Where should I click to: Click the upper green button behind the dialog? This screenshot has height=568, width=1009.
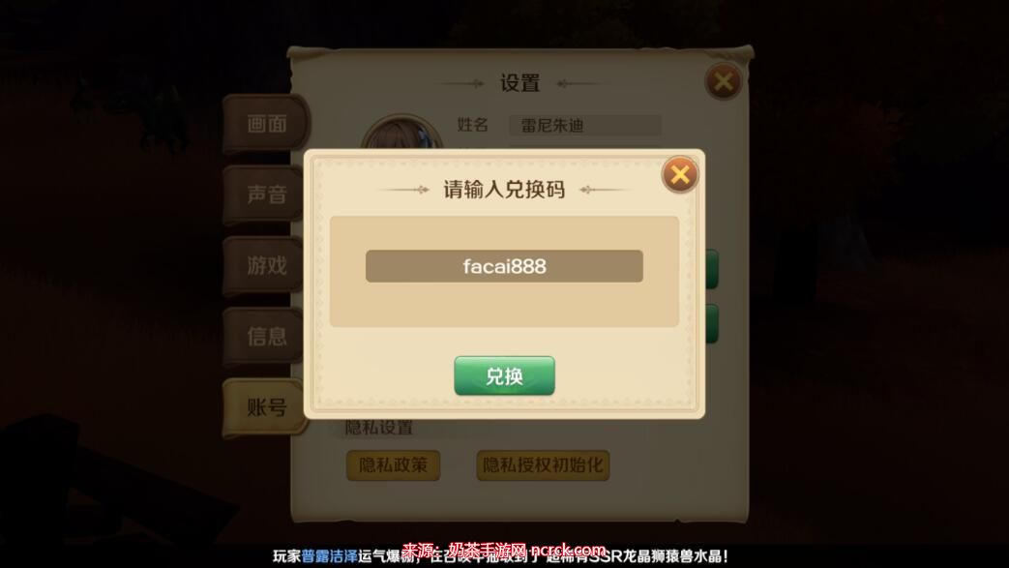pos(711,269)
